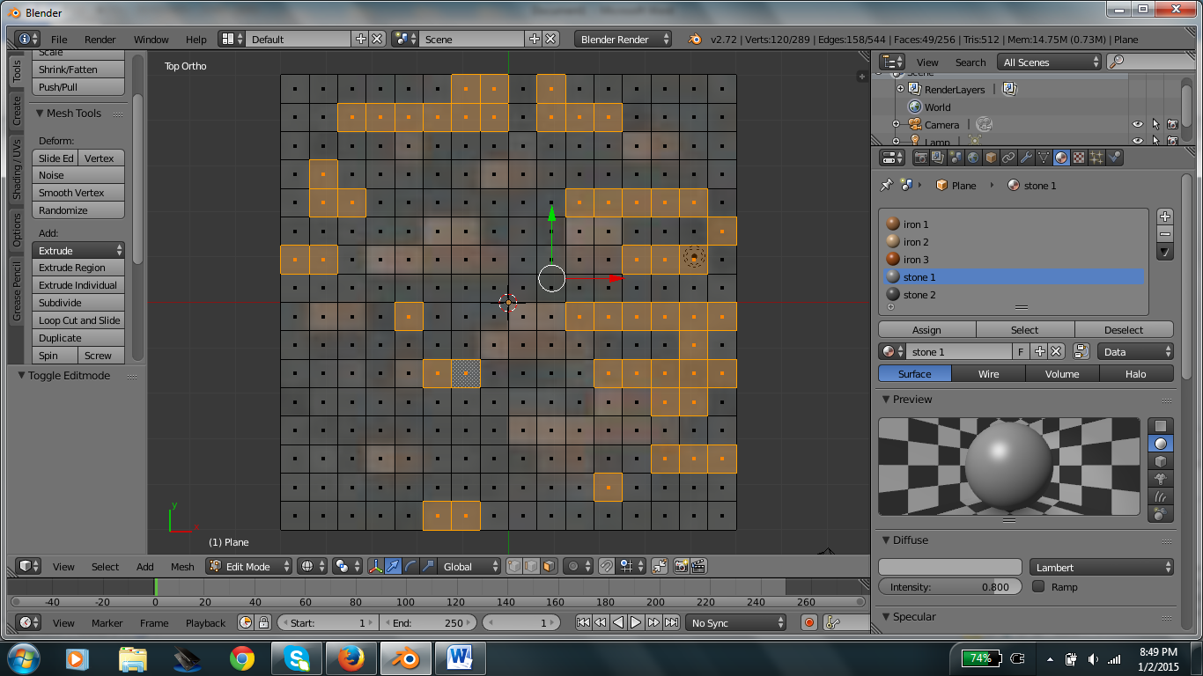Toggle the automatic keyframe record button
The height and width of the screenshot is (676, 1203).
809,622
